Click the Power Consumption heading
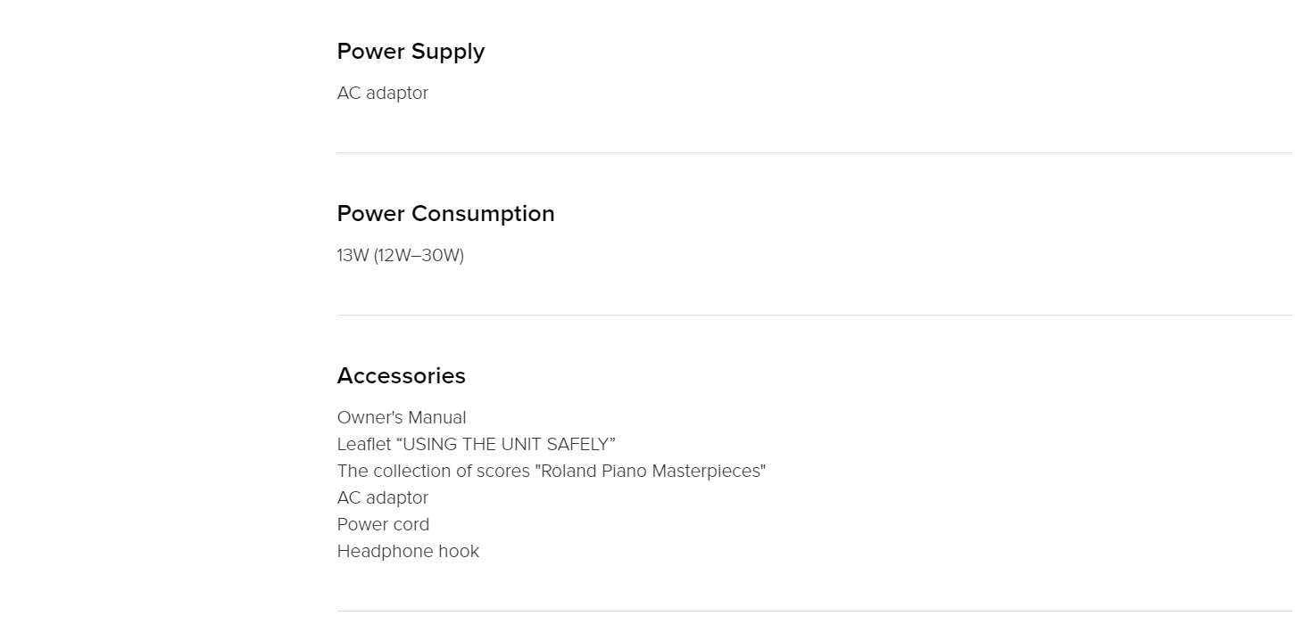Screen dimensions: 1295x624 click(446, 214)
